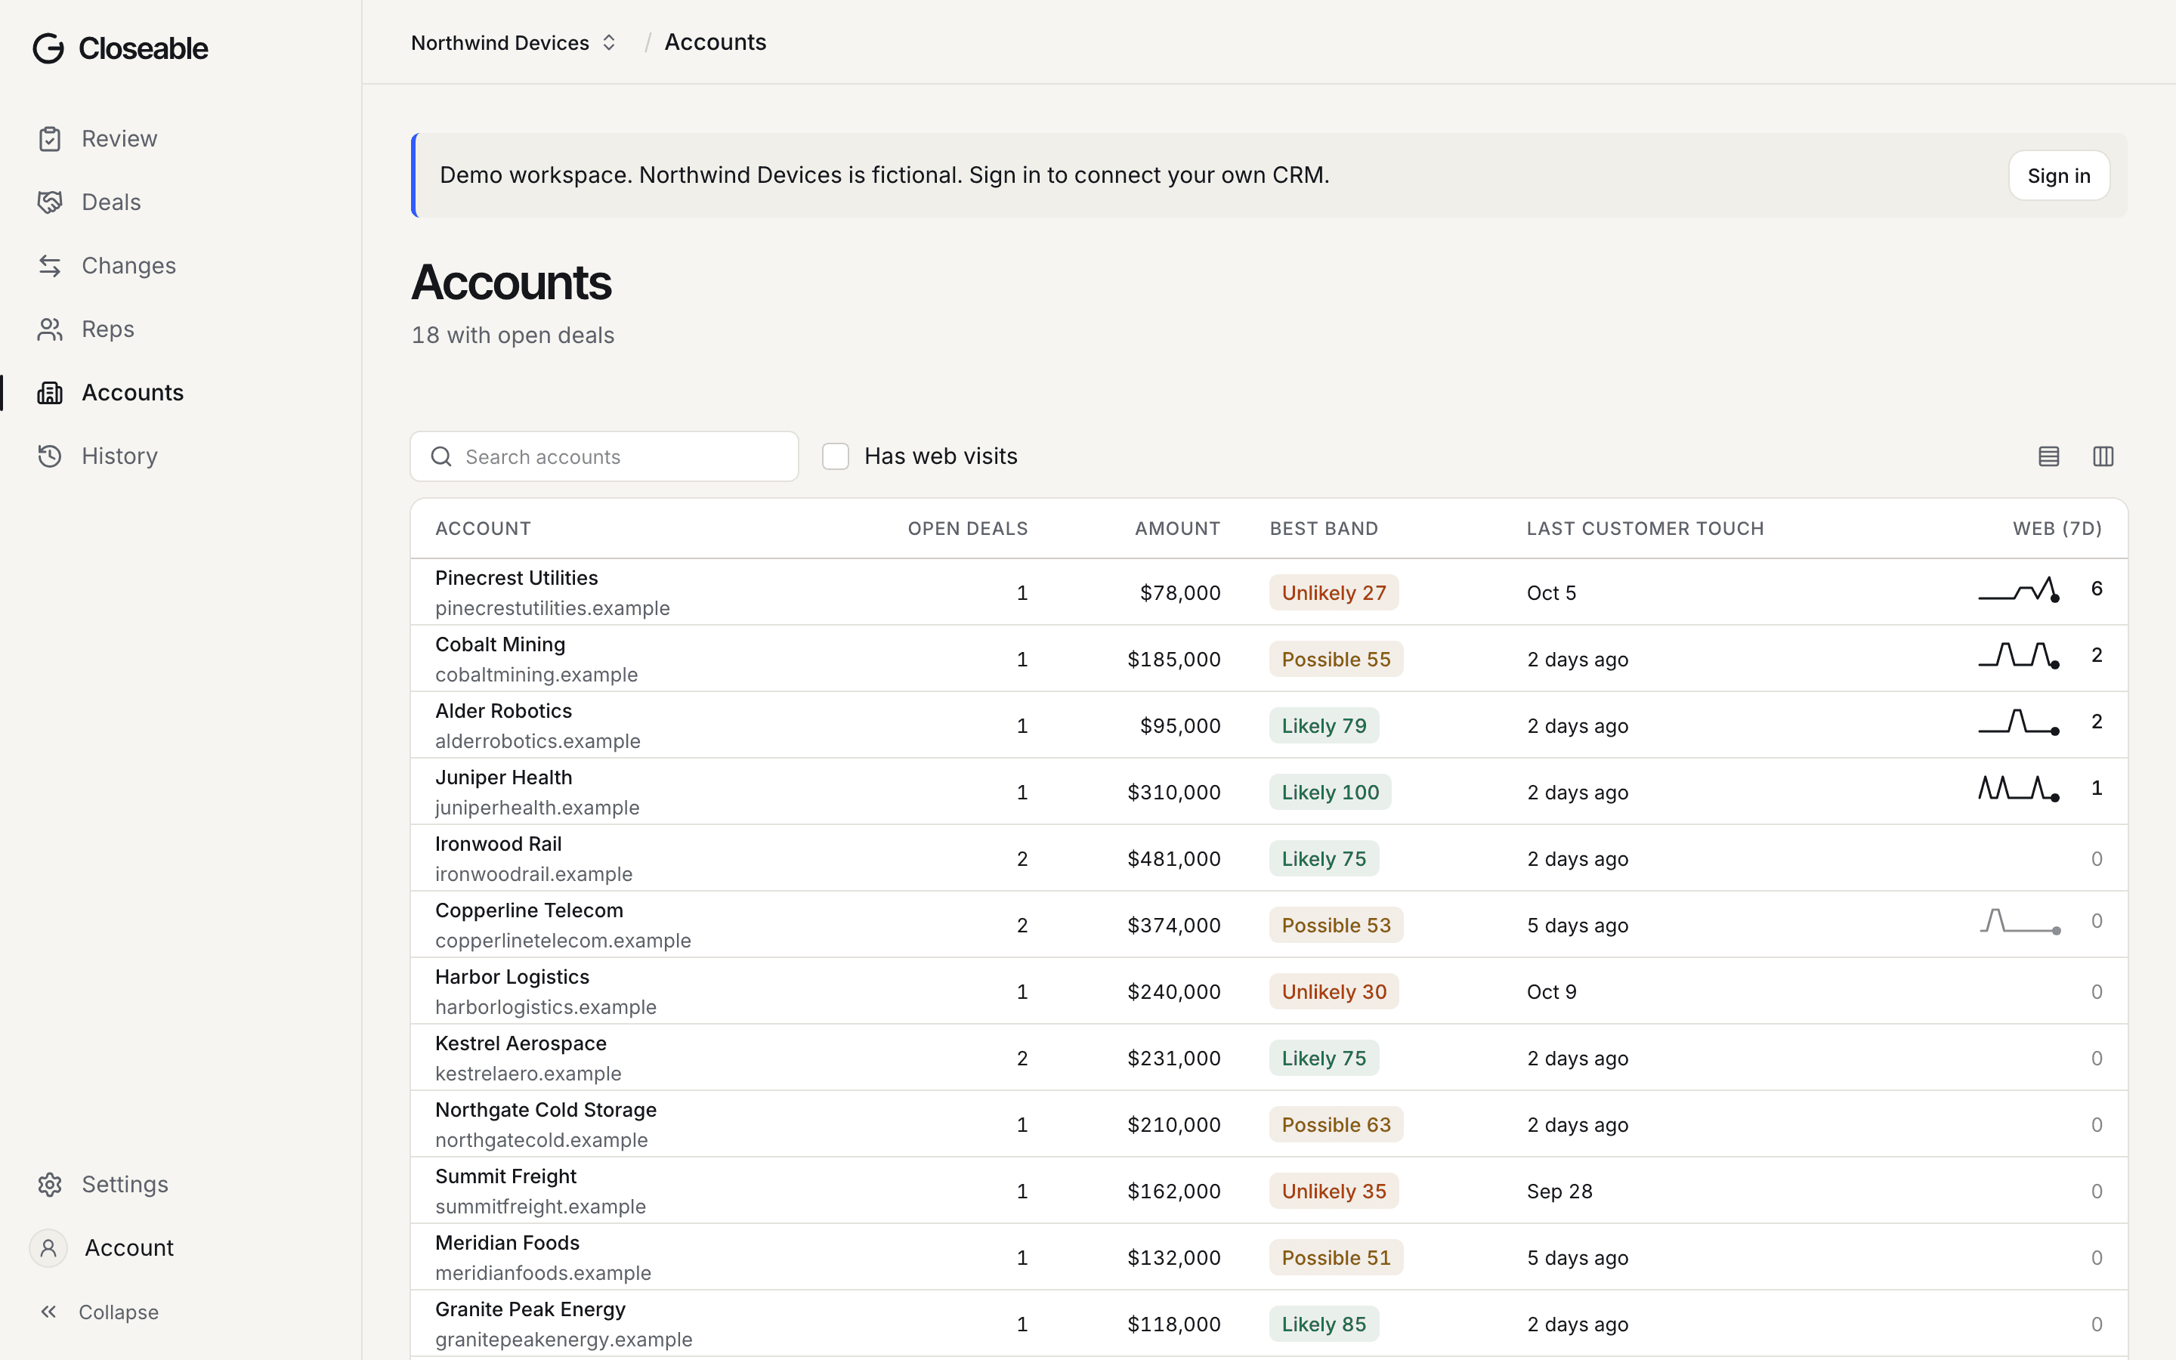Screen dimensions: 2176x1360
Task: Click Pinecrest Utilities web visits sparkline
Action: tap(2020, 590)
